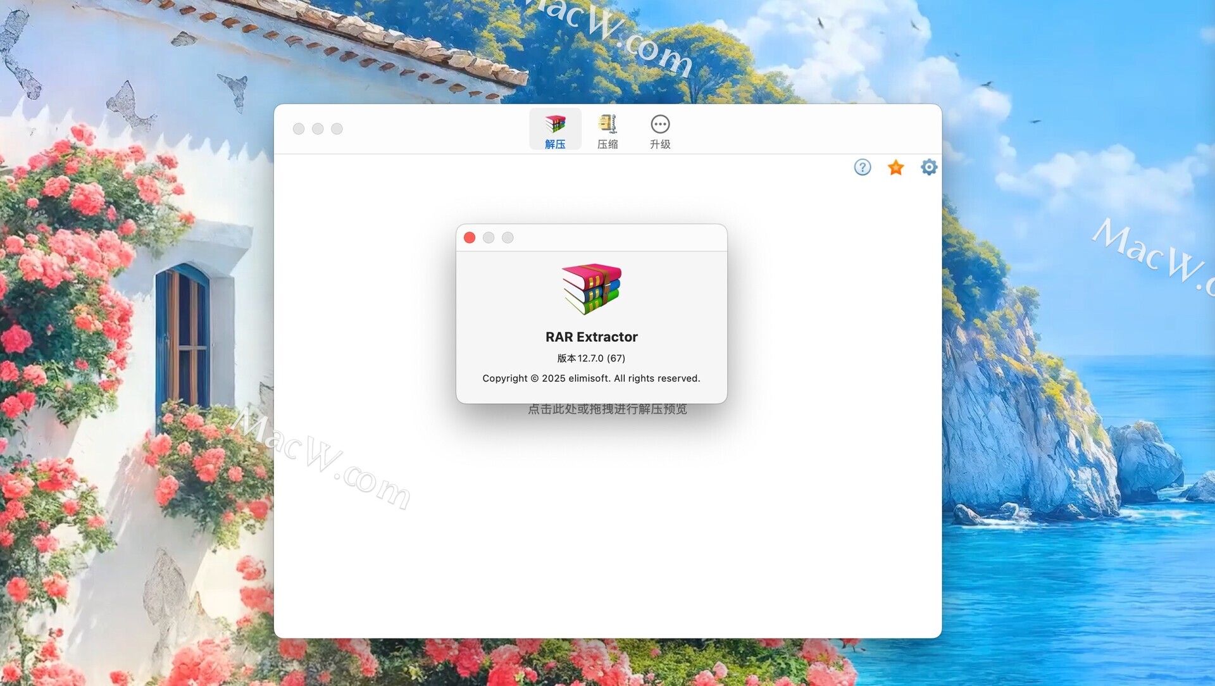The image size is (1215, 686).
Task: Click the about dialog's disabled minimize button
Action: (489, 237)
